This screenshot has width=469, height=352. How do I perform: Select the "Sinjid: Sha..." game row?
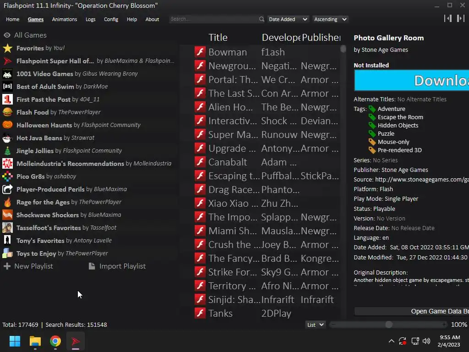pyautogui.click(x=266, y=299)
